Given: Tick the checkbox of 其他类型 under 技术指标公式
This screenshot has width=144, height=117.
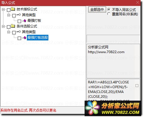Looking at the screenshot, I should tap(14, 16).
